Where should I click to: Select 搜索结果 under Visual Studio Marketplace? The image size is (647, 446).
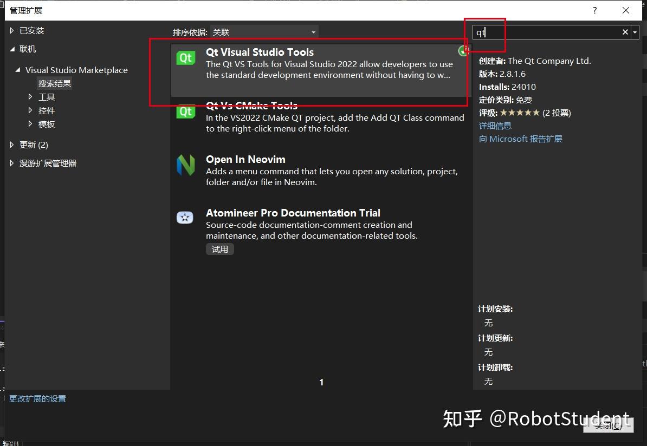coord(54,83)
